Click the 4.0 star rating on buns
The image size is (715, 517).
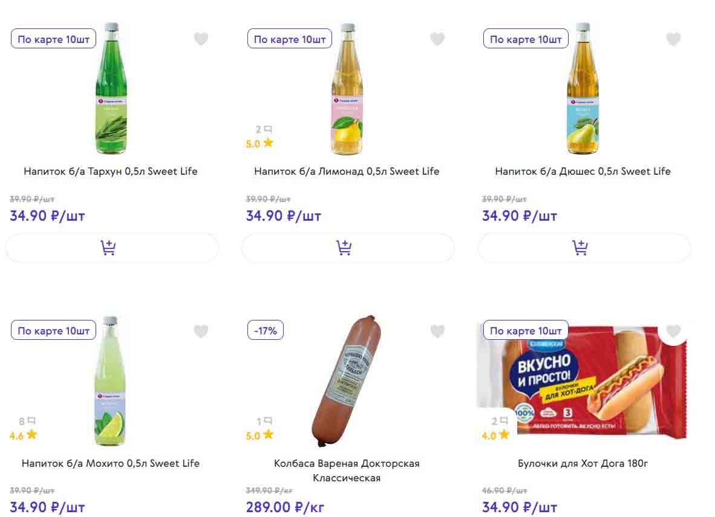click(x=496, y=435)
